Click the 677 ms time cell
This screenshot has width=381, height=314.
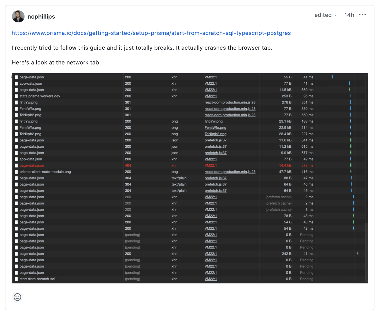307,153
